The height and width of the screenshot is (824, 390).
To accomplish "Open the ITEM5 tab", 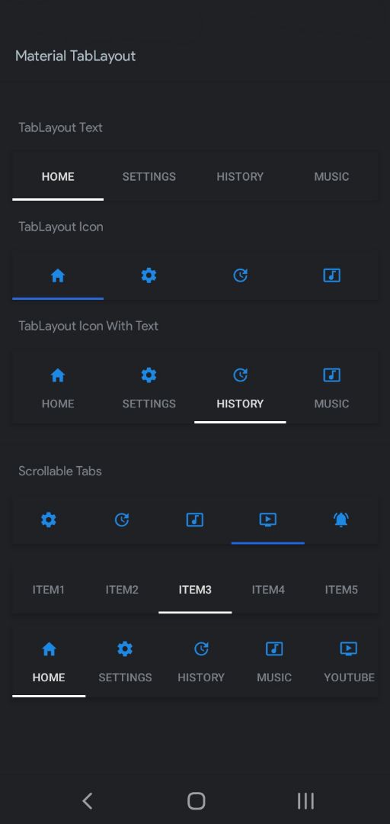I will click(x=341, y=590).
